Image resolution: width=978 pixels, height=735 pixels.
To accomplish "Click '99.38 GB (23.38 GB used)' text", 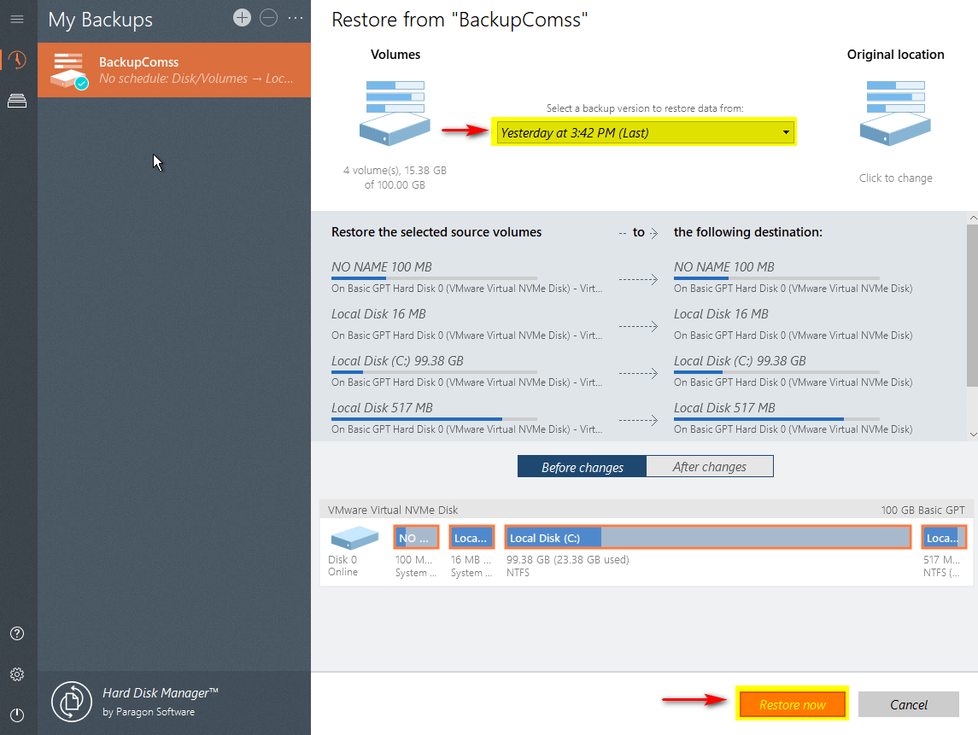I will point(568,560).
